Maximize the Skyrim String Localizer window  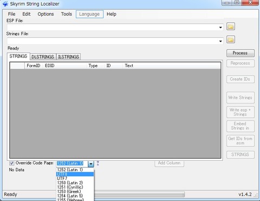coord(237,3)
